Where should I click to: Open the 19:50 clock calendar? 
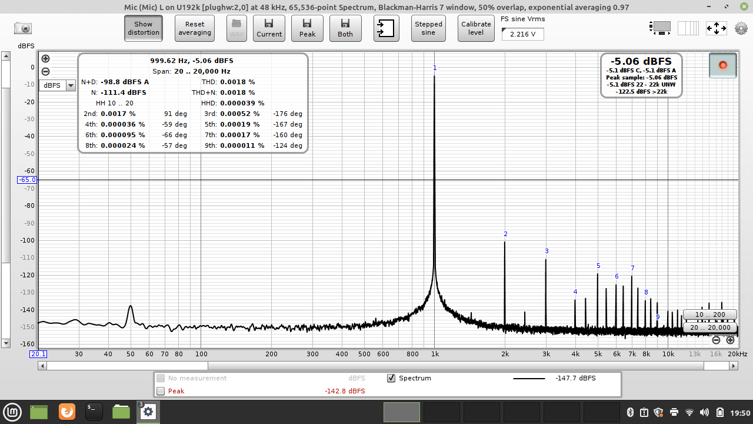point(741,412)
